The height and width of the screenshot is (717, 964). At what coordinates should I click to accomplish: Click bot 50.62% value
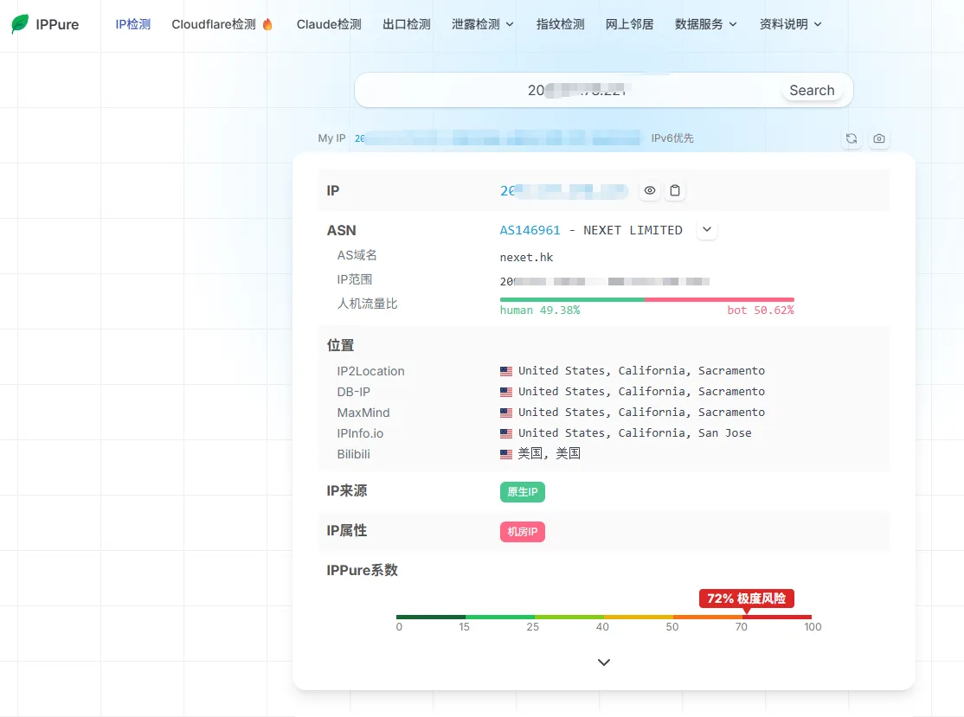pyautogui.click(x=761, y=310)
